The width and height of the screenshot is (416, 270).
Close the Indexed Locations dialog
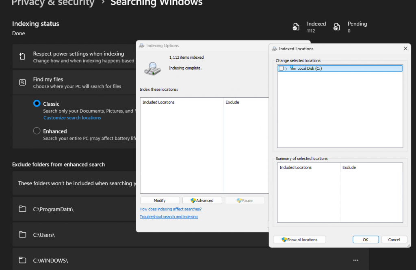pyautogui.click(x=405, y=48)
